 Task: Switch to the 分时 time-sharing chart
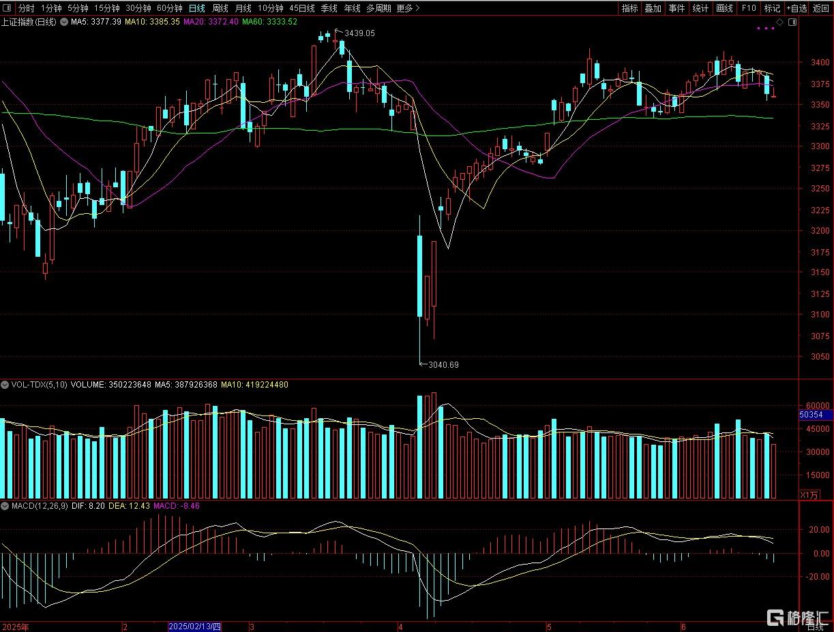point(26,8)
